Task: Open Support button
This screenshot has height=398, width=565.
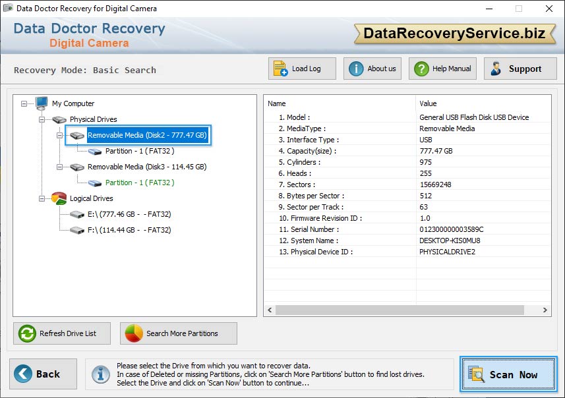Action: pyautogui.click(x=520, y=69)
